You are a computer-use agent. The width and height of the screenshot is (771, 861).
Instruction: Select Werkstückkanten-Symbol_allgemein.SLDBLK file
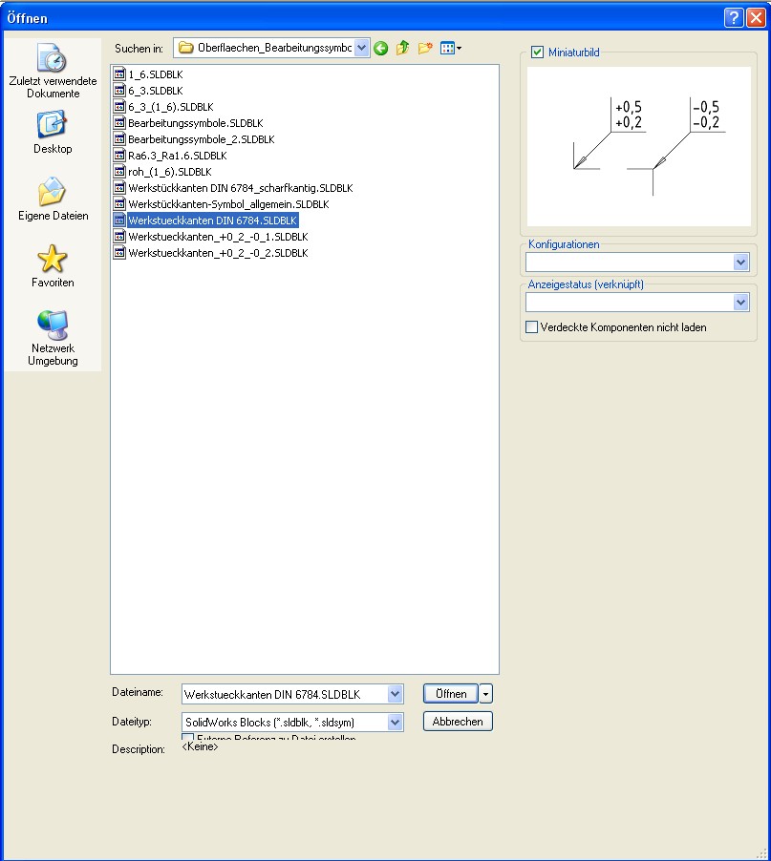click(222, 204)
